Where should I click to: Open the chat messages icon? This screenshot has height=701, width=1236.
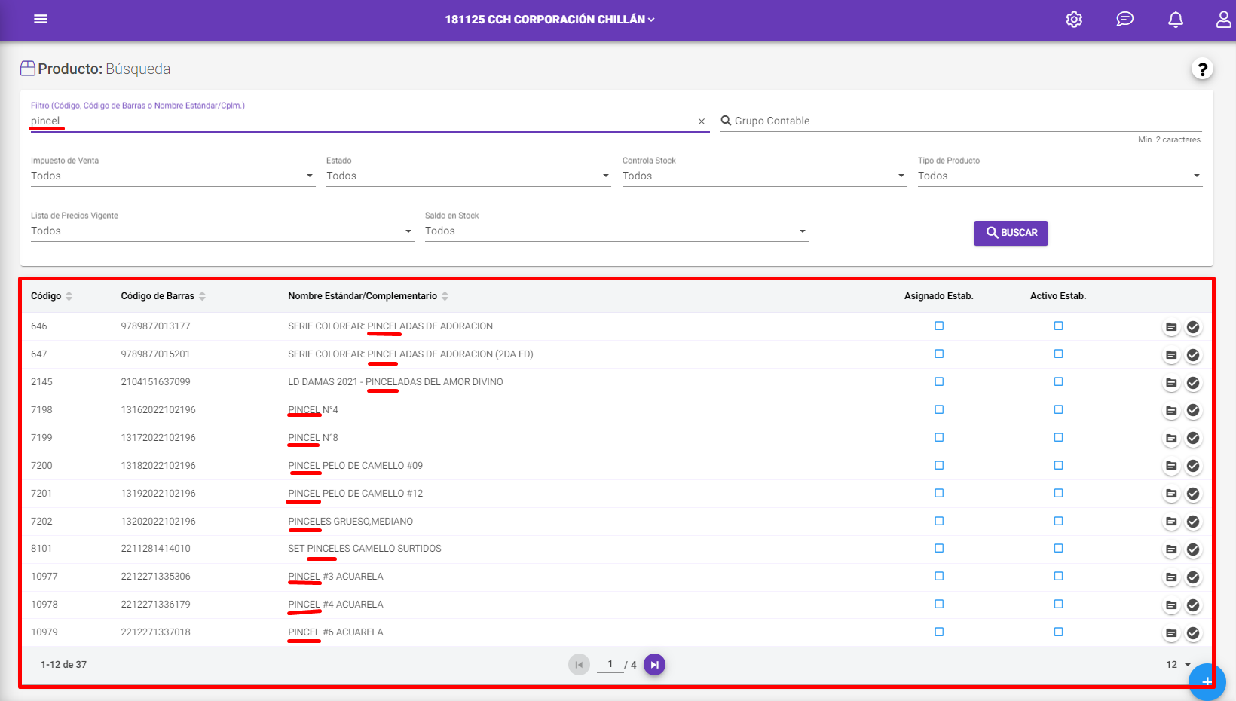point(1124,20)
